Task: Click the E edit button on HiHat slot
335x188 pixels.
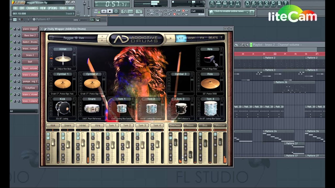Action: point(74,49)
